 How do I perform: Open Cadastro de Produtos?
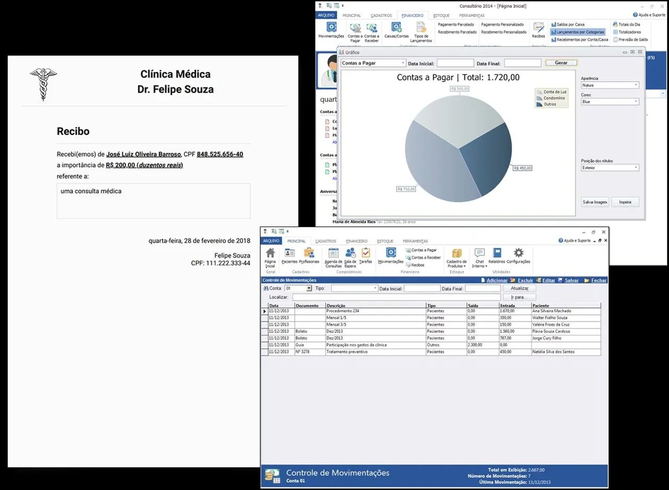(x=457, y=257)
